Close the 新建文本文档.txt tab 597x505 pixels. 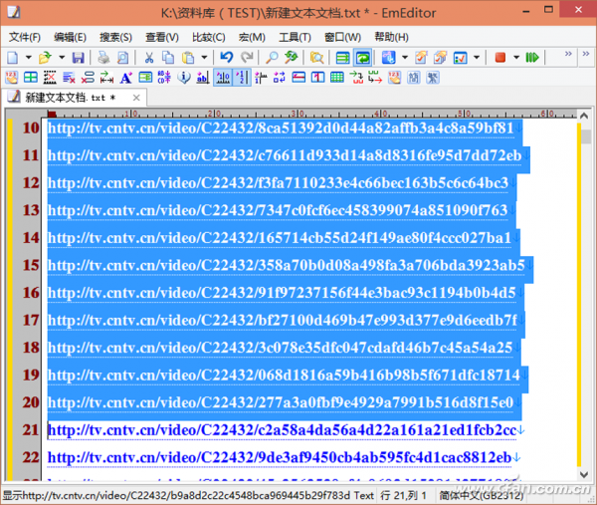coord(136,98)
